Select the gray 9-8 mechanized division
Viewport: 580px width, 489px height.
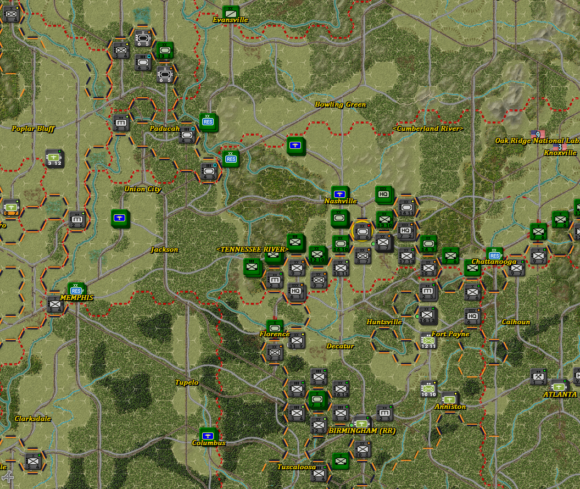coord(275,353)
